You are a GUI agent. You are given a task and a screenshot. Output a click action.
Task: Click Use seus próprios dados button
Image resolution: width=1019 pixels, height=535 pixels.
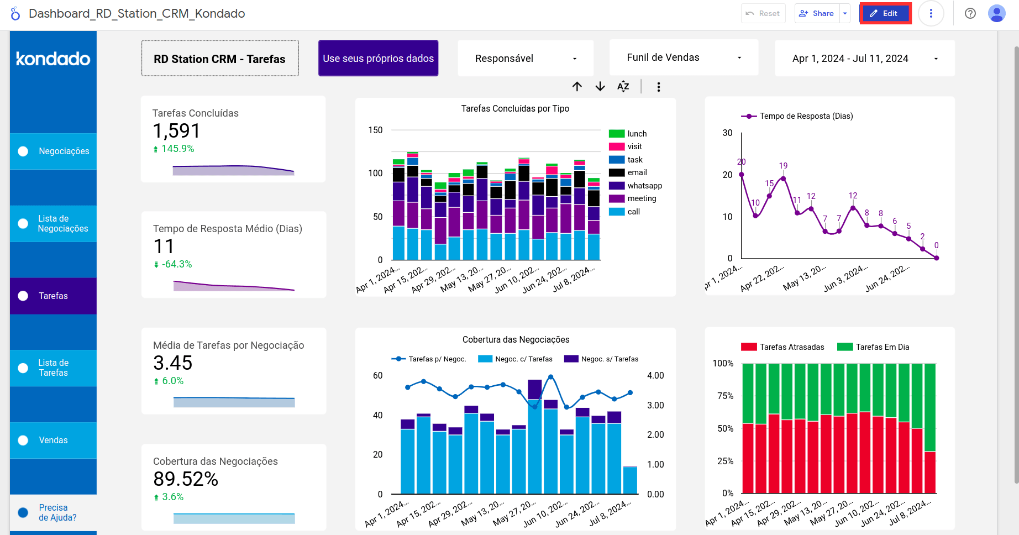(378, 59)
